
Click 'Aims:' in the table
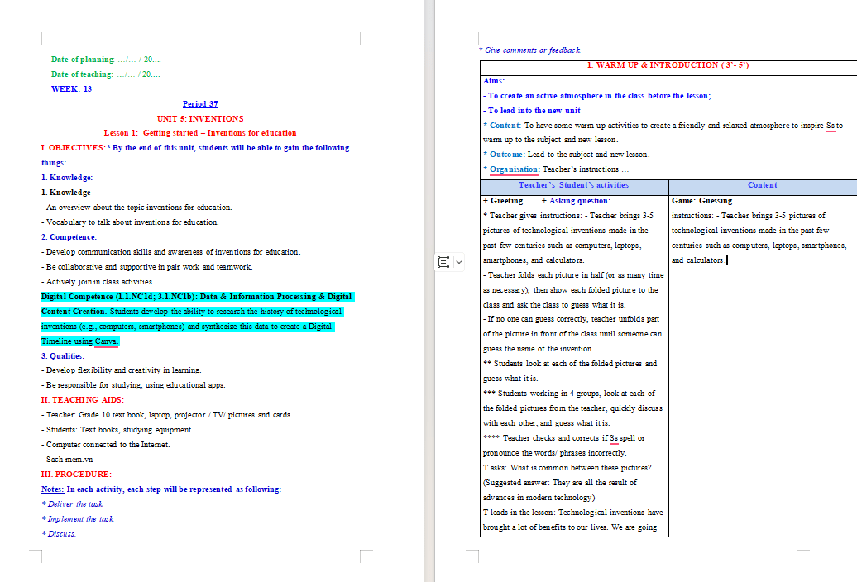coord(494,81)
